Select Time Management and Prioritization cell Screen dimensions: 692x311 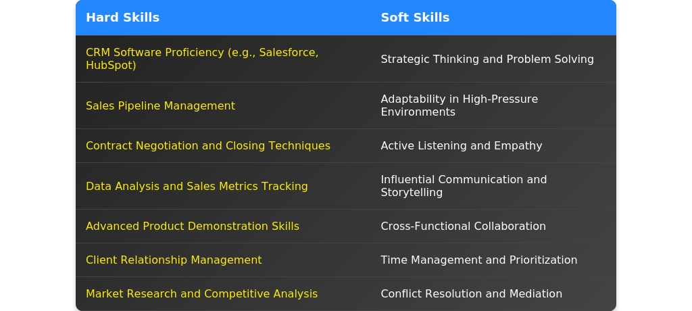tap(478, 260)
